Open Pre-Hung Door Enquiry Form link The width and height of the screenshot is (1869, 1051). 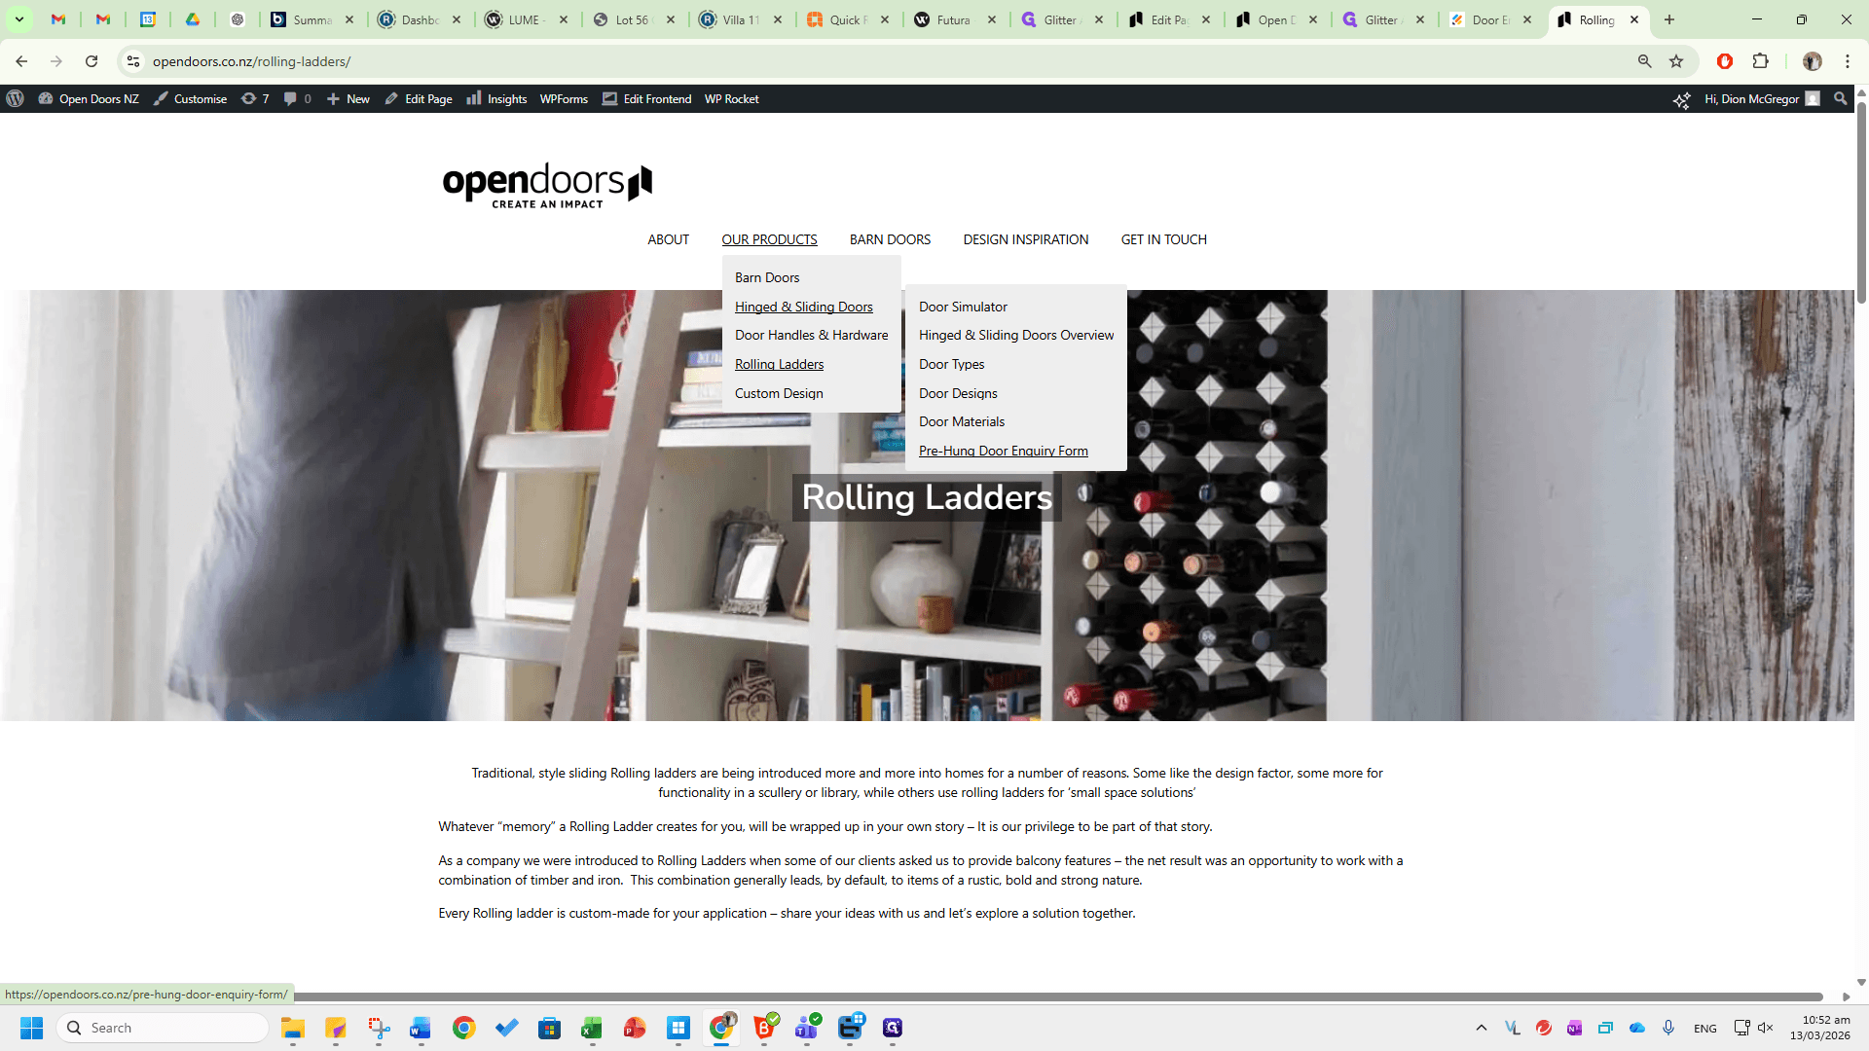(x=1003, y=451)
